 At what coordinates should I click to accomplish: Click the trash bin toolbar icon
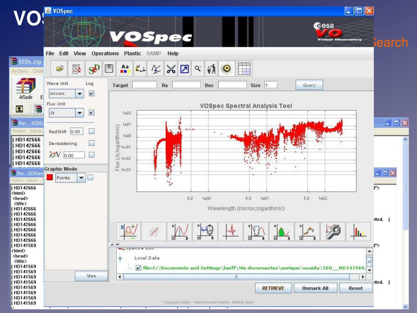211,68
